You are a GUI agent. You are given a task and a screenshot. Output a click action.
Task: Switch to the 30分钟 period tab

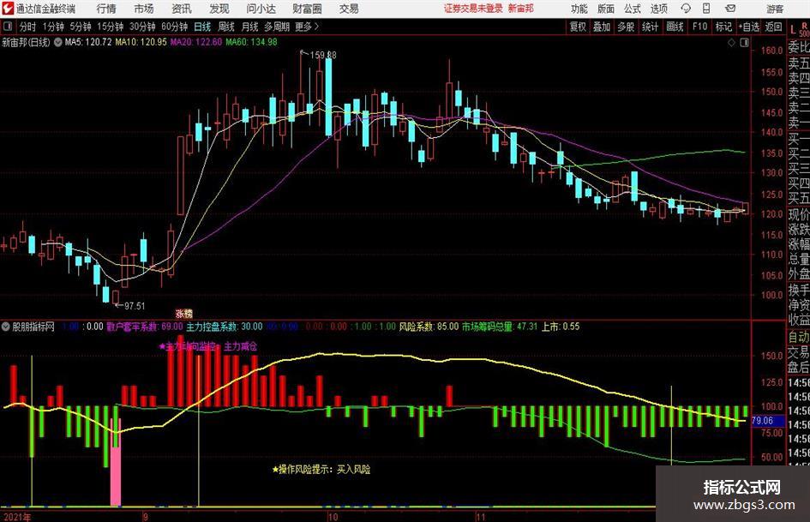click(x=142, y=27)
